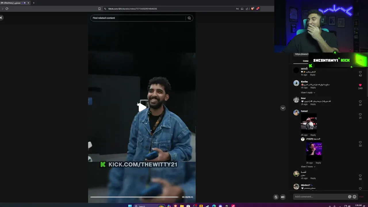Go to next video with down chevron
Screen dimensions: 368x207
[283, 108]
